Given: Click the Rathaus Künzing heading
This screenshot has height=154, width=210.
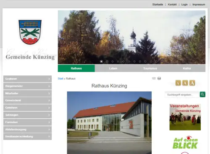Looking at the screenshot, I should [109, 86].
